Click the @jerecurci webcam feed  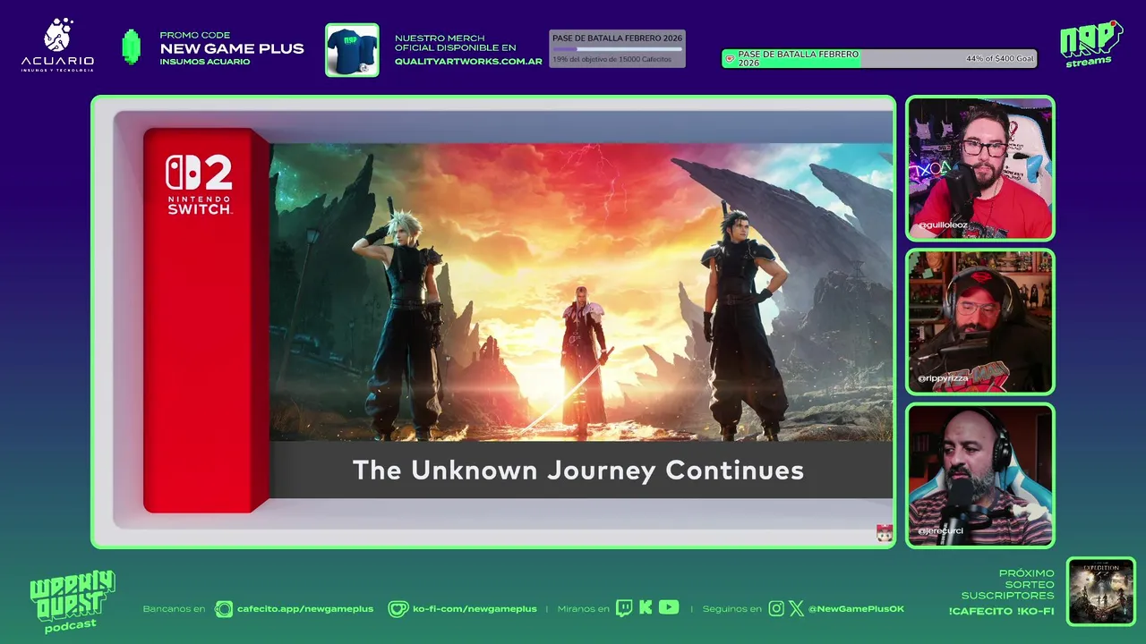click(x=980, y=475)
